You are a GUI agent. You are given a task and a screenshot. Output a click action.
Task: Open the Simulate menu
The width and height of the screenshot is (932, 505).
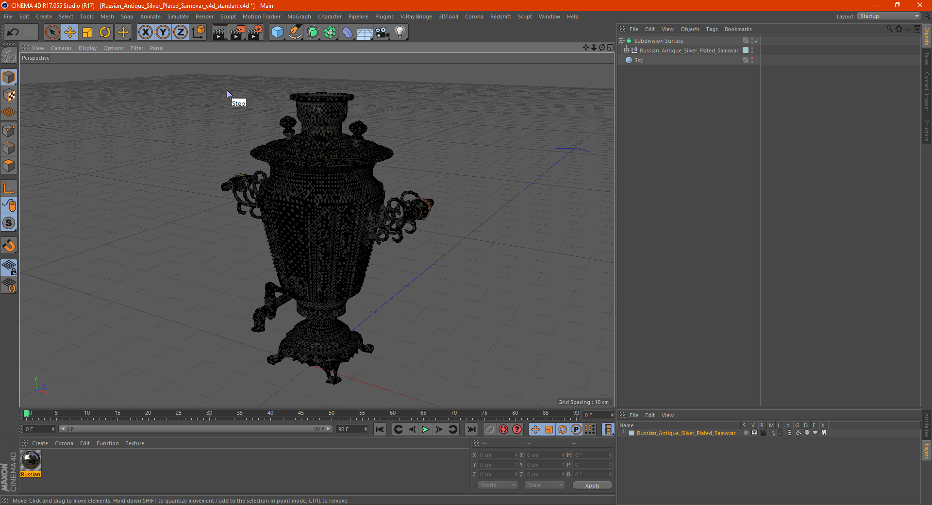tap(178, 17)
